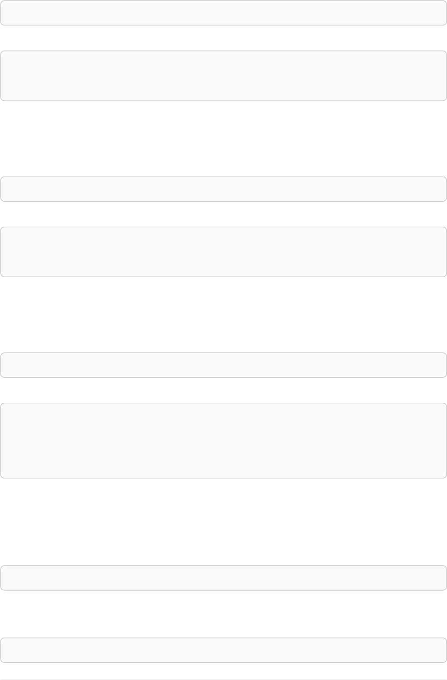447x680 pixels.
Task: Click the bottommost gray bordered box
Action: click(223, 650)
